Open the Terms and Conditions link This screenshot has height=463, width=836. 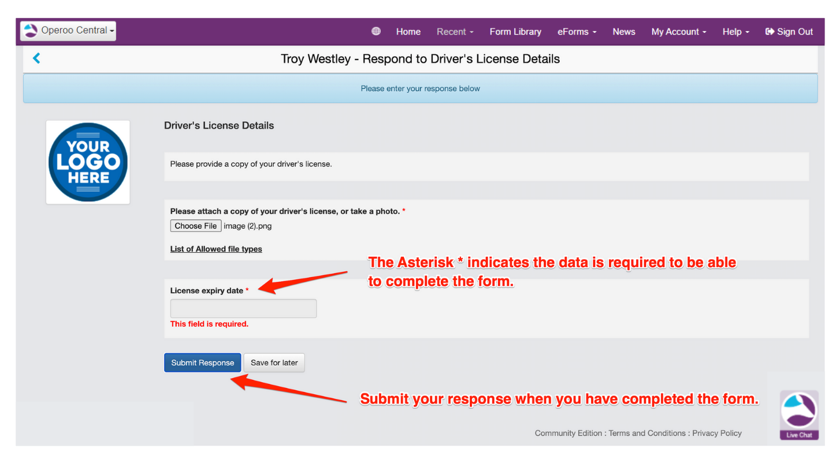[x=648, y=433]
